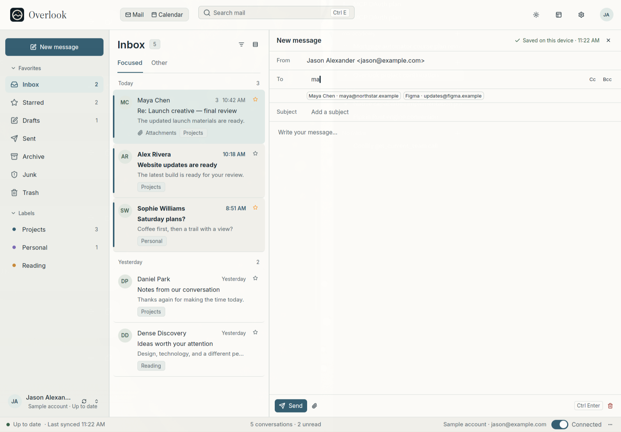Open the Trash folder

point(54,193)
